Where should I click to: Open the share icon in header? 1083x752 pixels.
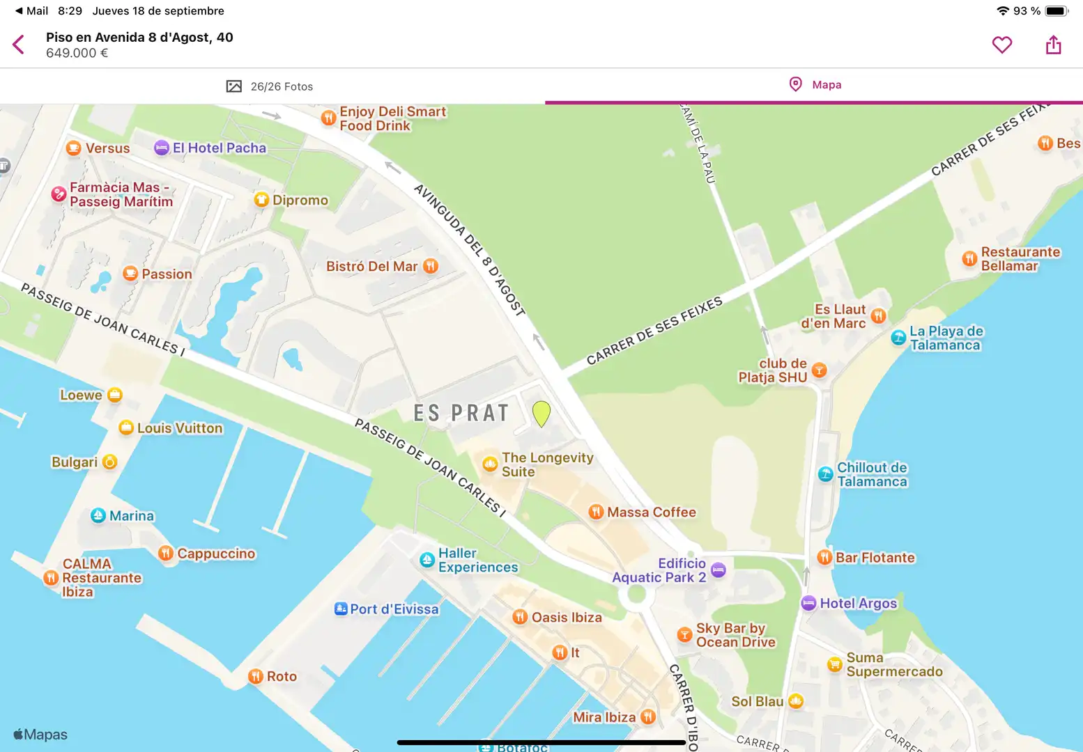click(1054, 45)
